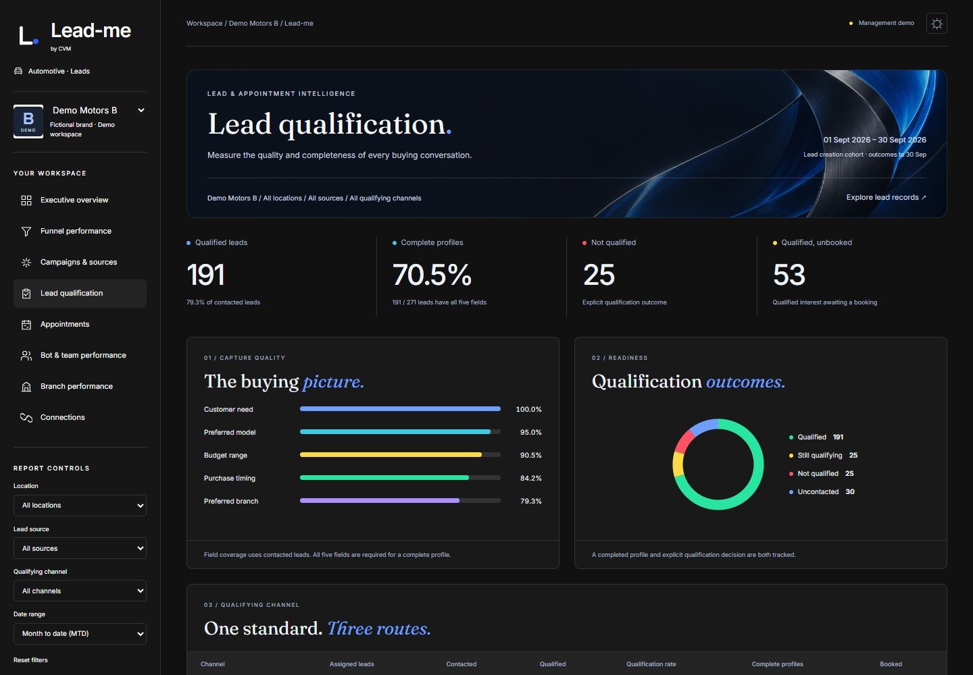This screenshot has width=973, height=675.
Task: Open Connections via its link icon
Action: (x=26, y=418)
